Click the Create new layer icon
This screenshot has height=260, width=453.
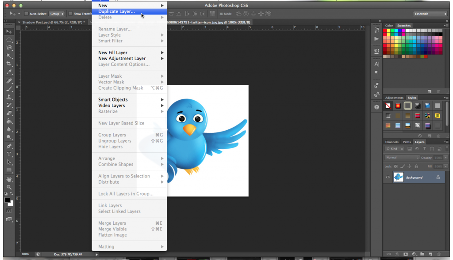[x=431, y=254]
